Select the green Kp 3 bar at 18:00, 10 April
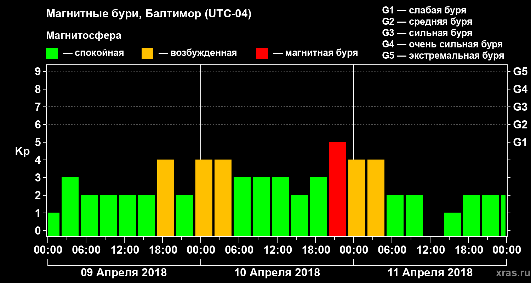The width and height of the screenshot is (531, 283). pyautogui.click(x=319, y=207)
